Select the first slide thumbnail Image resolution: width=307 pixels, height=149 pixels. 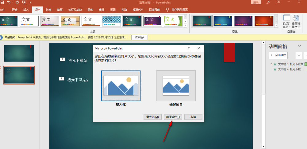coord(19,53)
